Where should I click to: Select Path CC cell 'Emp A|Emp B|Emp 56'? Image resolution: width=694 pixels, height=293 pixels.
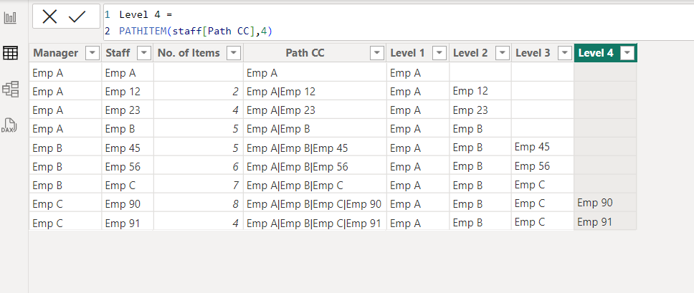315,167
